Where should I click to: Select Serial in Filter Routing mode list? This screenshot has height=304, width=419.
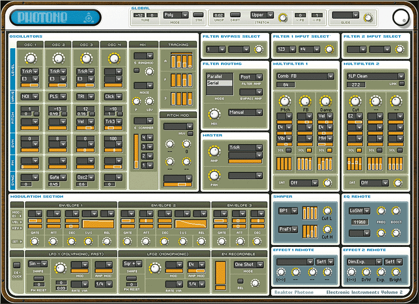(x=215, y=83)
